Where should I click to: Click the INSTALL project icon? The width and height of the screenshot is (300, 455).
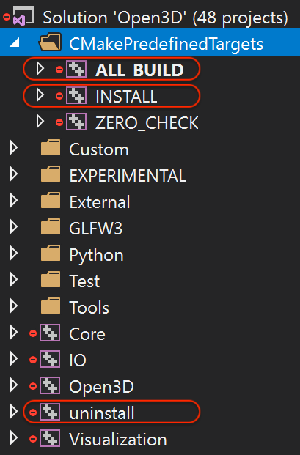(x=76, y=96)
